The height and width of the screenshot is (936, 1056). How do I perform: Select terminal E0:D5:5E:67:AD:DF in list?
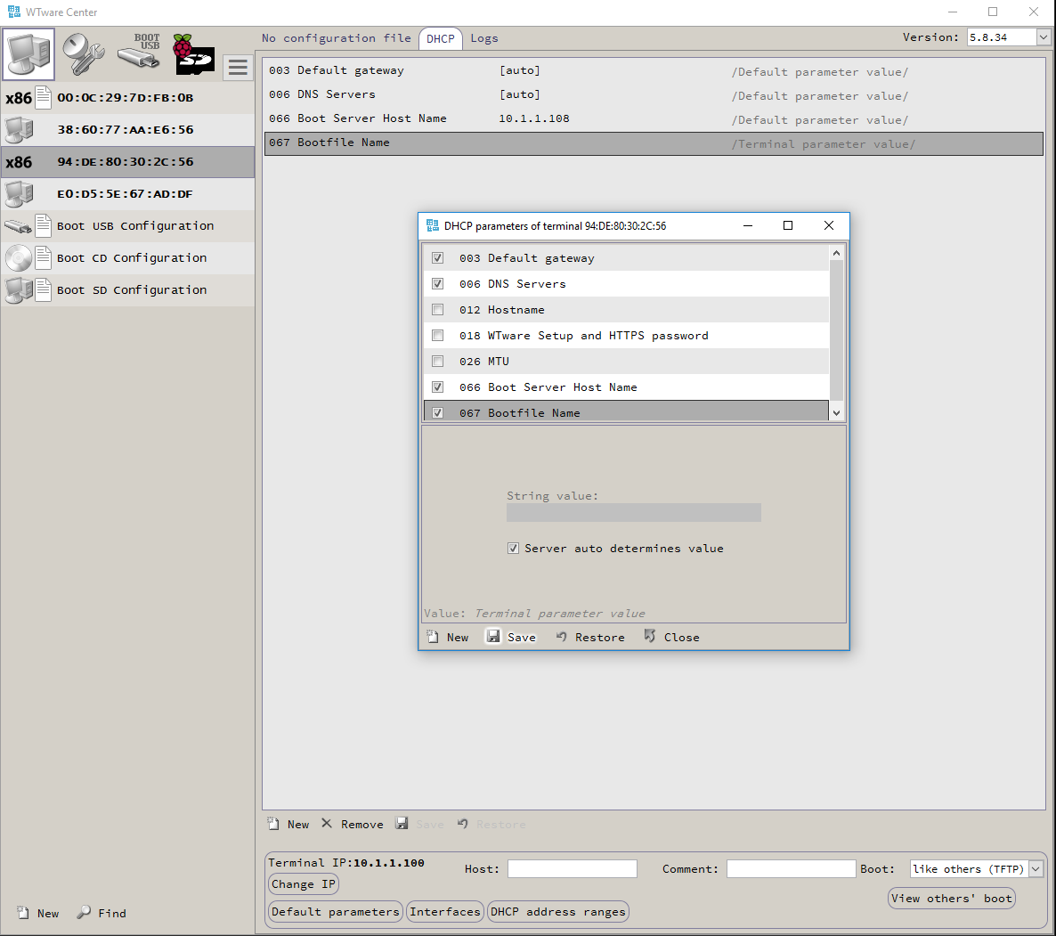125,194
